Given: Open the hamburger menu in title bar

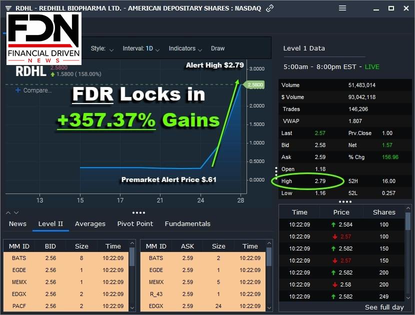Looking at the screenshot, I should 342,8.
